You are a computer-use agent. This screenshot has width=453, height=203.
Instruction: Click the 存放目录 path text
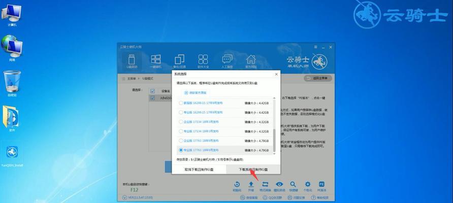pos(210,159)
